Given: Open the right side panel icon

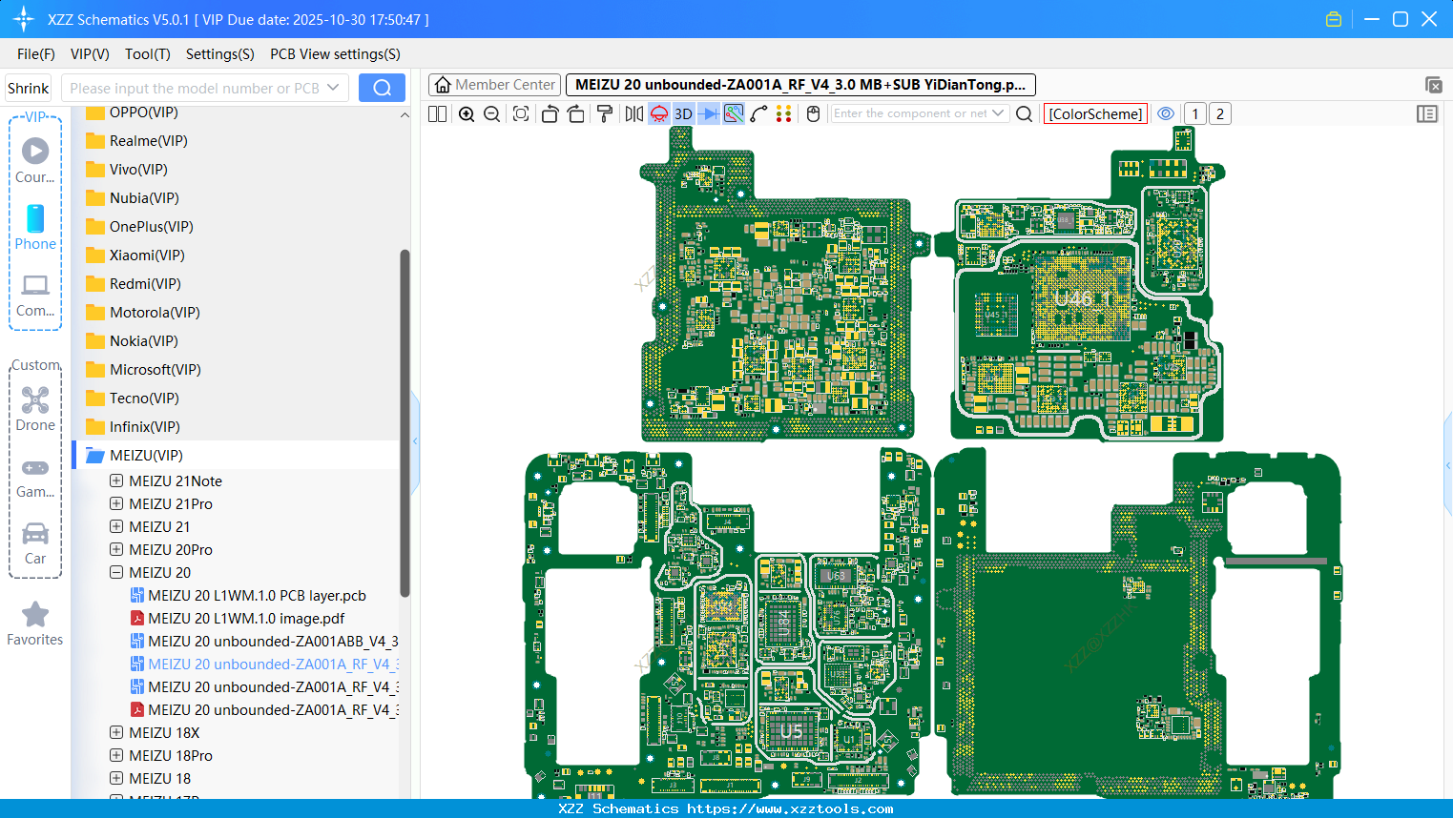Looking at the screenshot, I should point(1427,113).
